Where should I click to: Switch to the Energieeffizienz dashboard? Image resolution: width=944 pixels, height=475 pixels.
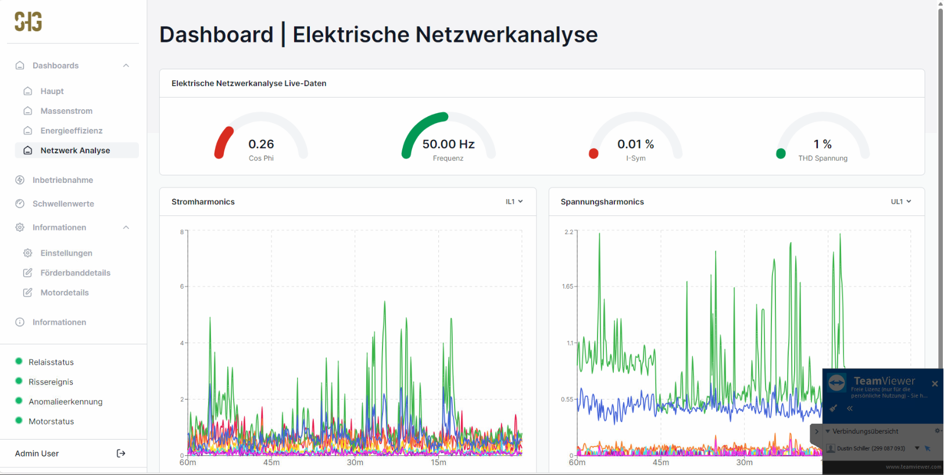point(71,131)
